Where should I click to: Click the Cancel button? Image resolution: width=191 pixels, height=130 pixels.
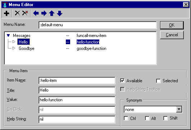tap(172, 35)
